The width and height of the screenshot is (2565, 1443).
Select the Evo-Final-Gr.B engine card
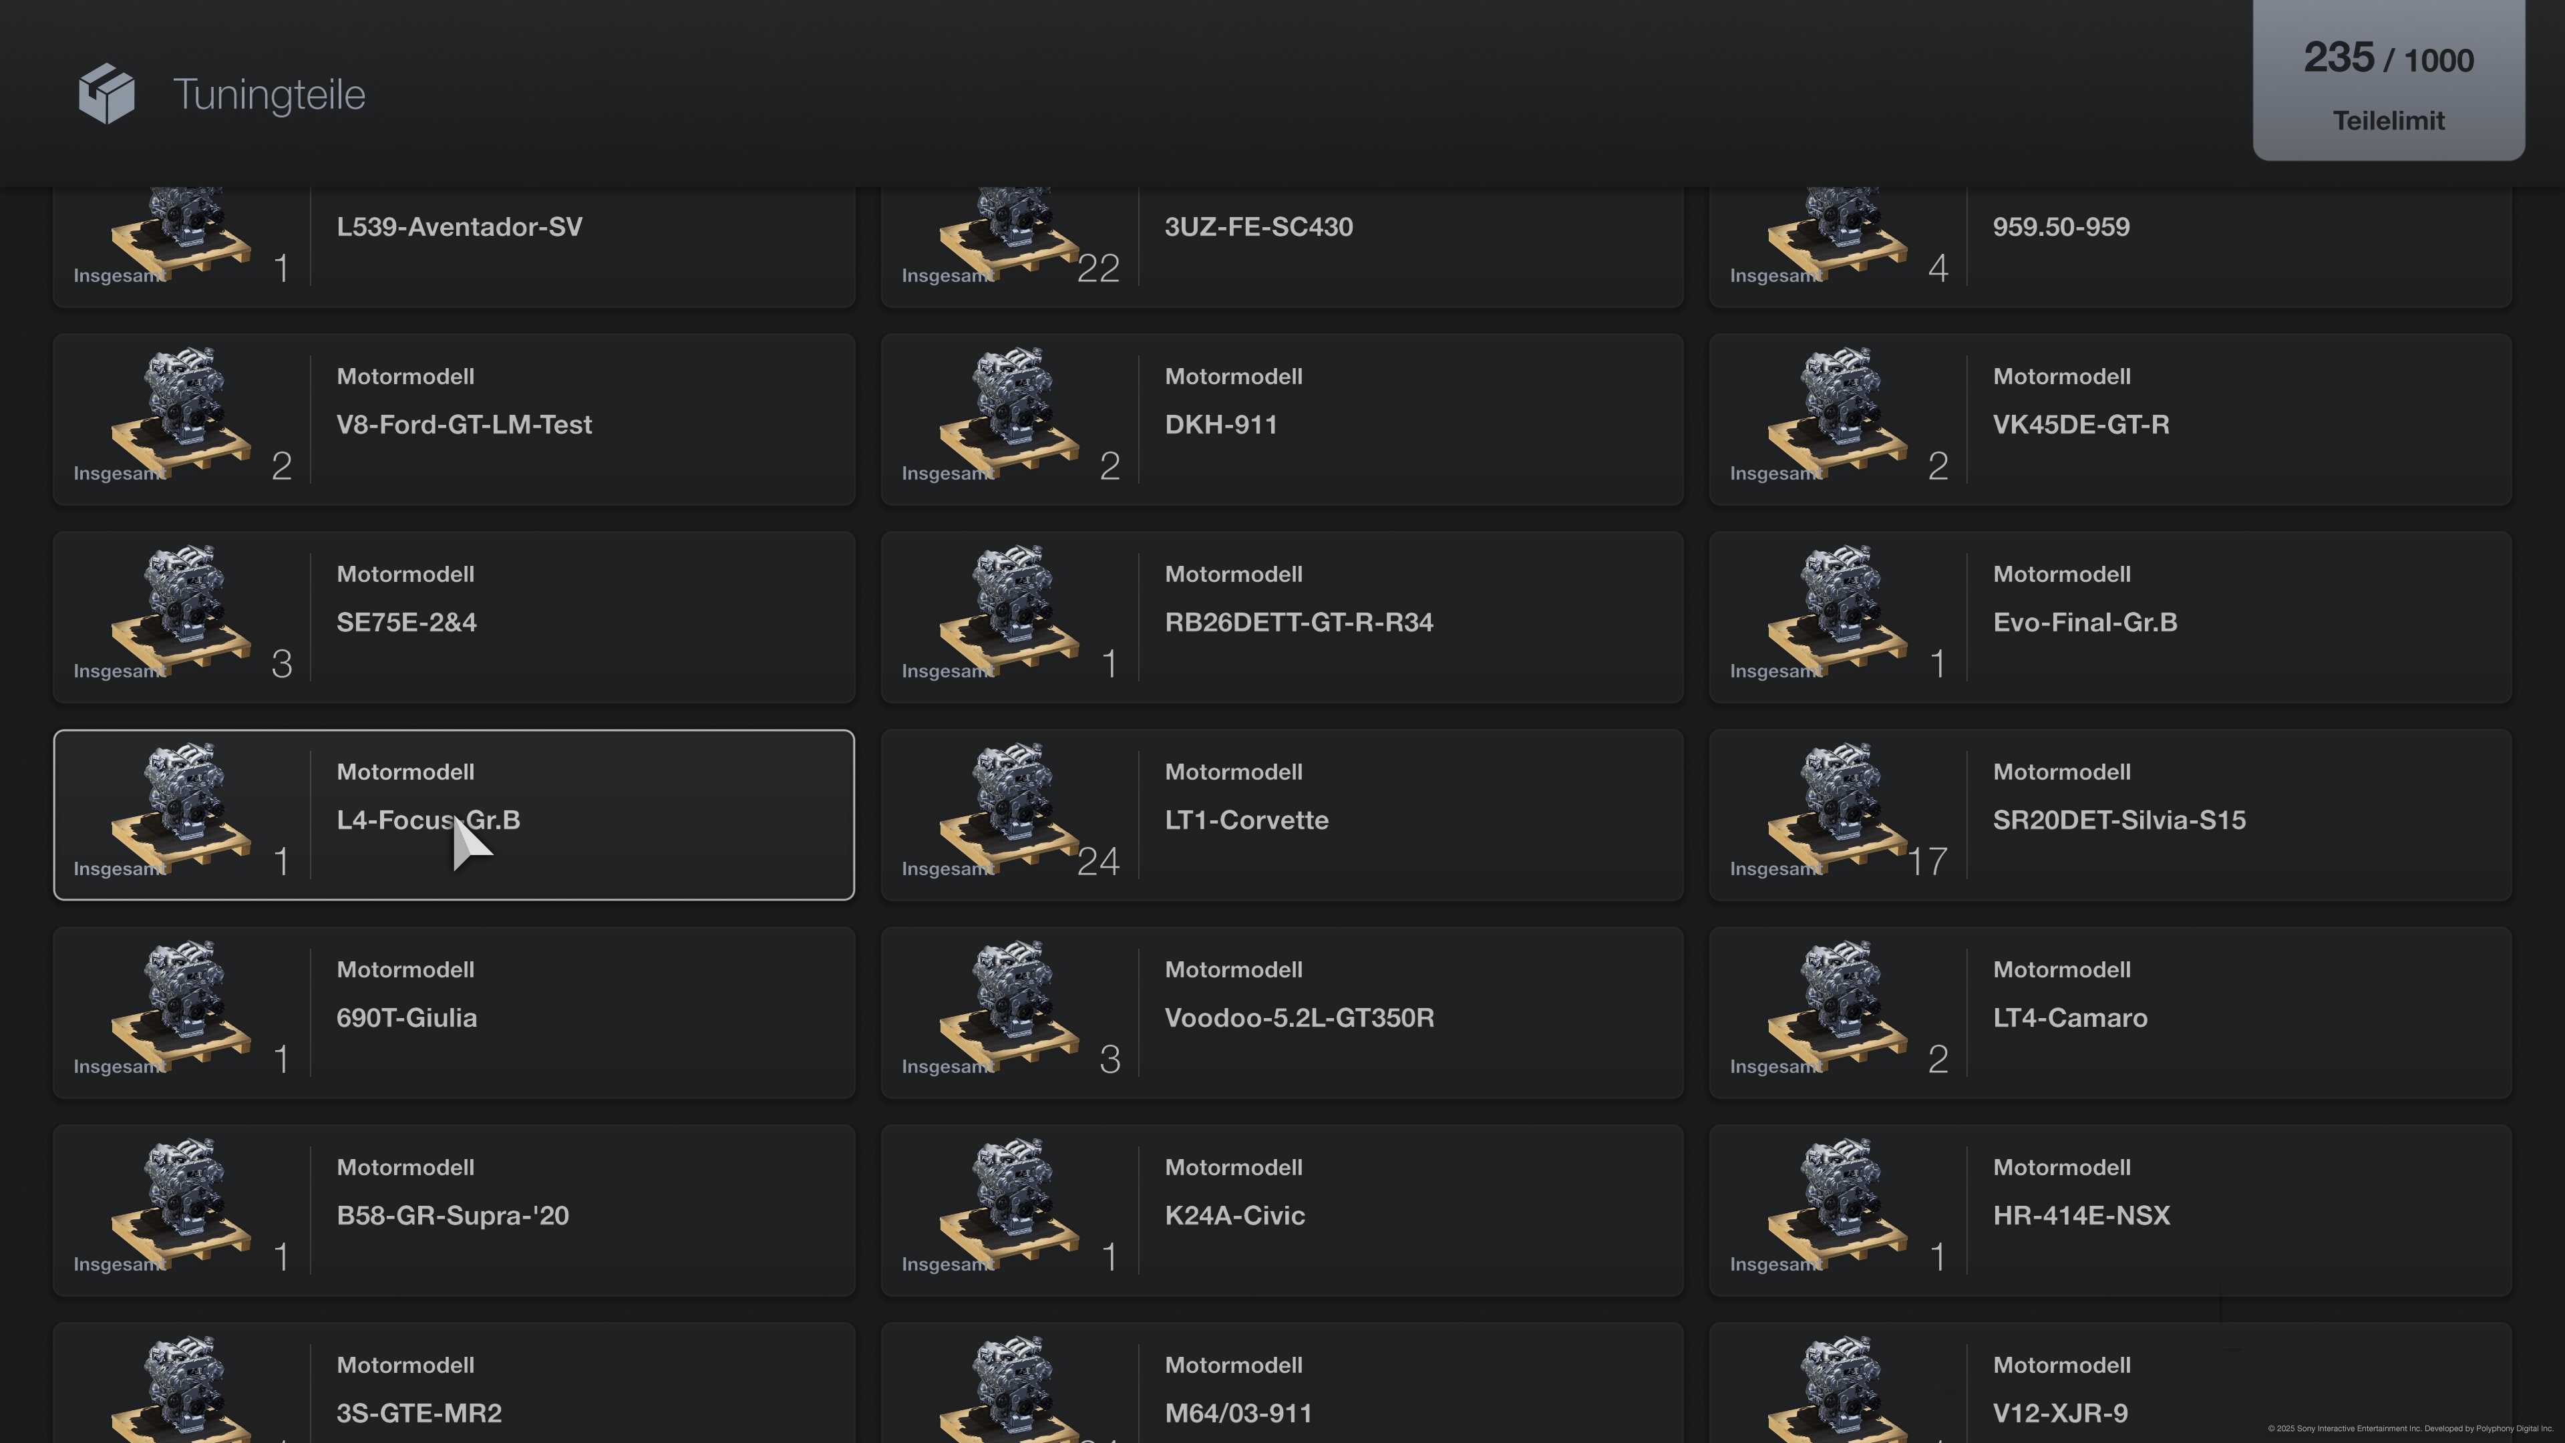coord(2110,617)
